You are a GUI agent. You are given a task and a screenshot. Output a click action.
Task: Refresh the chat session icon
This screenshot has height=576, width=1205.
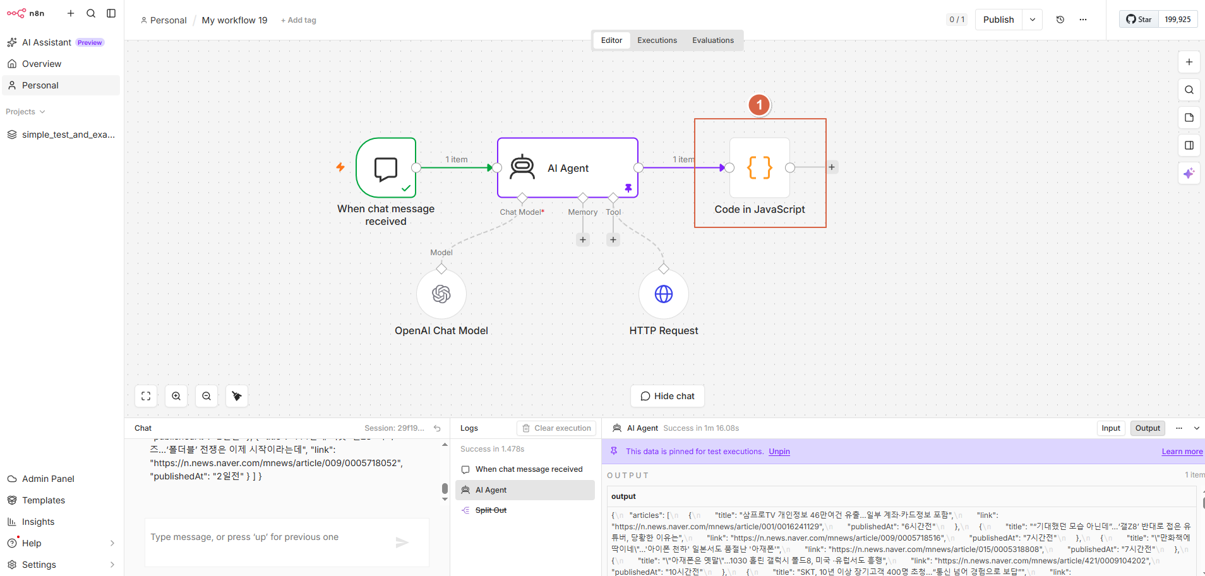437,428
